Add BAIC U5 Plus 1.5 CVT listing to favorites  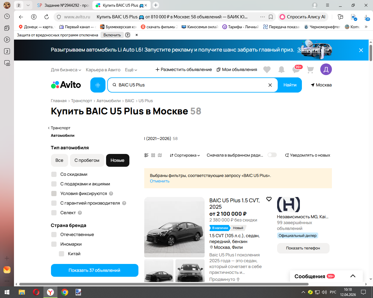pos(269,199)
